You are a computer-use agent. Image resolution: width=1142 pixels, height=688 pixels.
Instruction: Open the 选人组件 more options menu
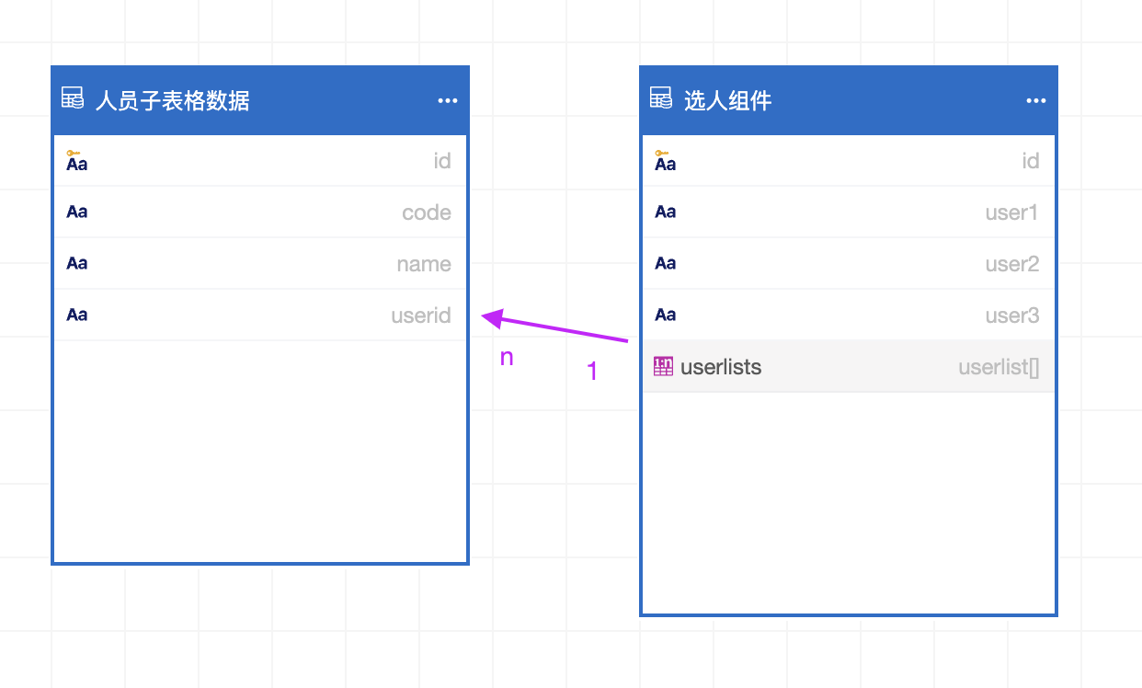[x=1036, y=100]
